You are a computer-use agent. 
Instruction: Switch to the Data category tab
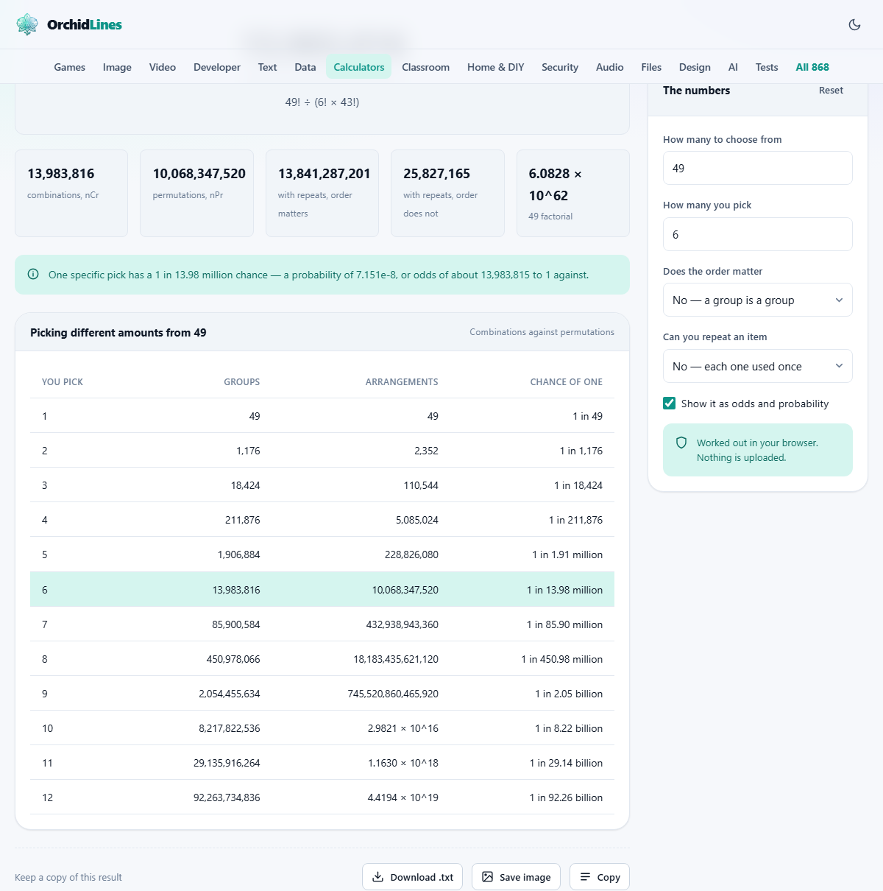tap(305, 67)
